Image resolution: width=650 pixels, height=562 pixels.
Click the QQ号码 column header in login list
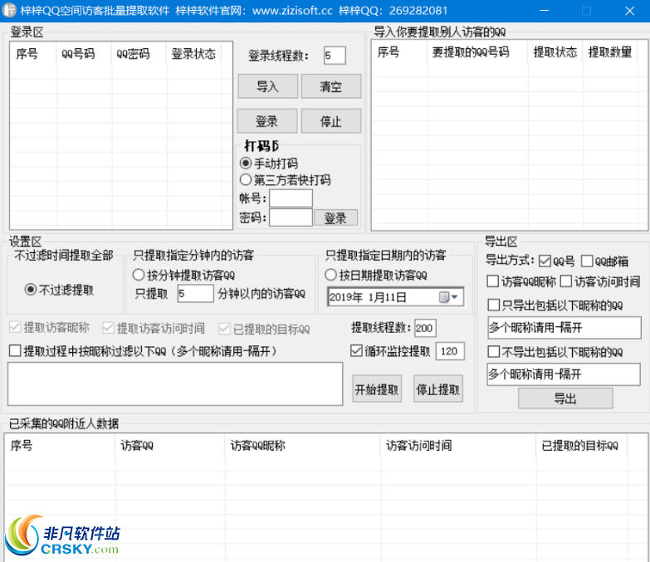pyautogui.click(x=84, y=54)
